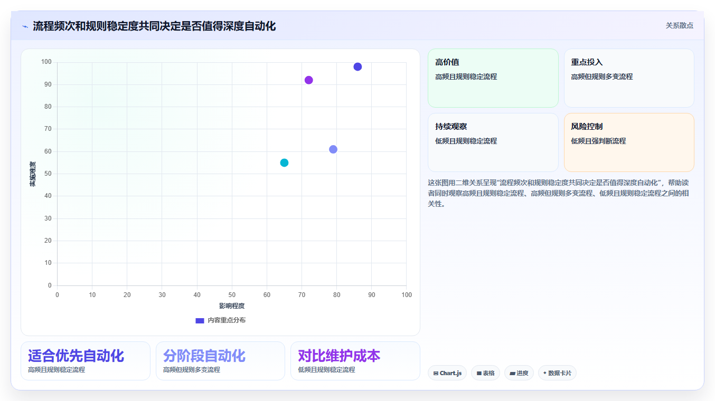Image resolution: width=715 pixels, height=401 pixels.
Task: Click the 实施难度 y-axis title
Action: pyautogui.click(x=33, y=174)
